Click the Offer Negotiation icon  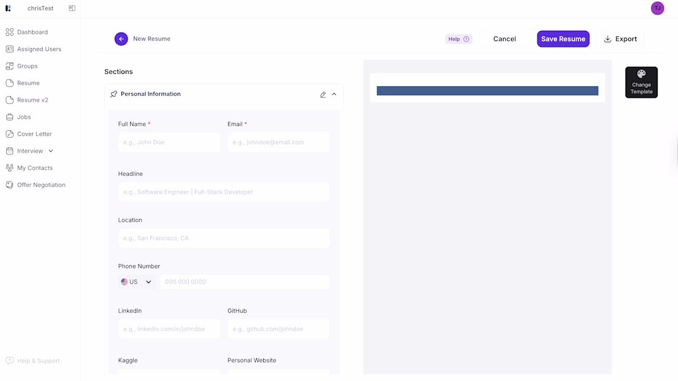9,185
